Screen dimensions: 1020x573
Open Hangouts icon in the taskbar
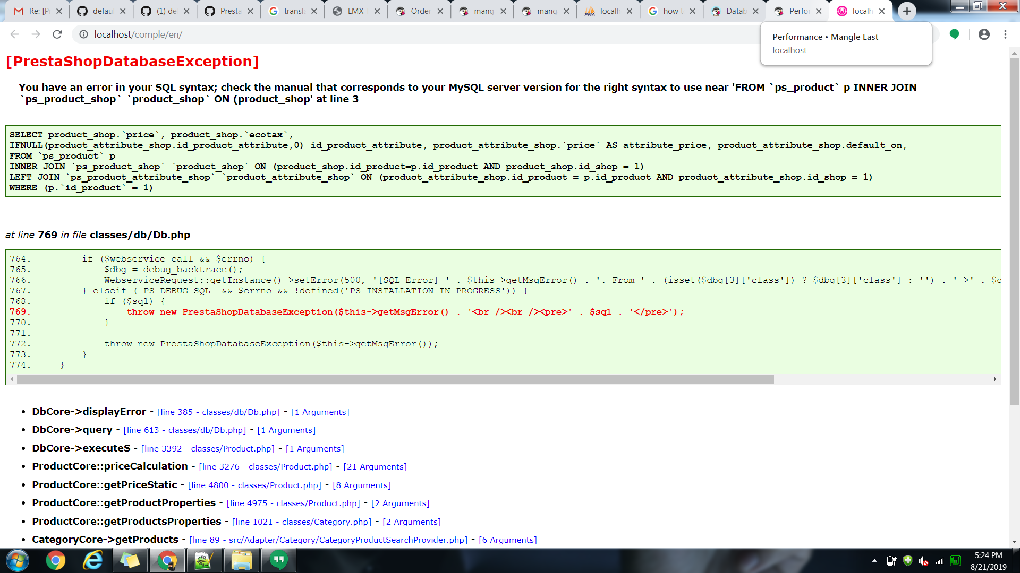tap(279, 560)
